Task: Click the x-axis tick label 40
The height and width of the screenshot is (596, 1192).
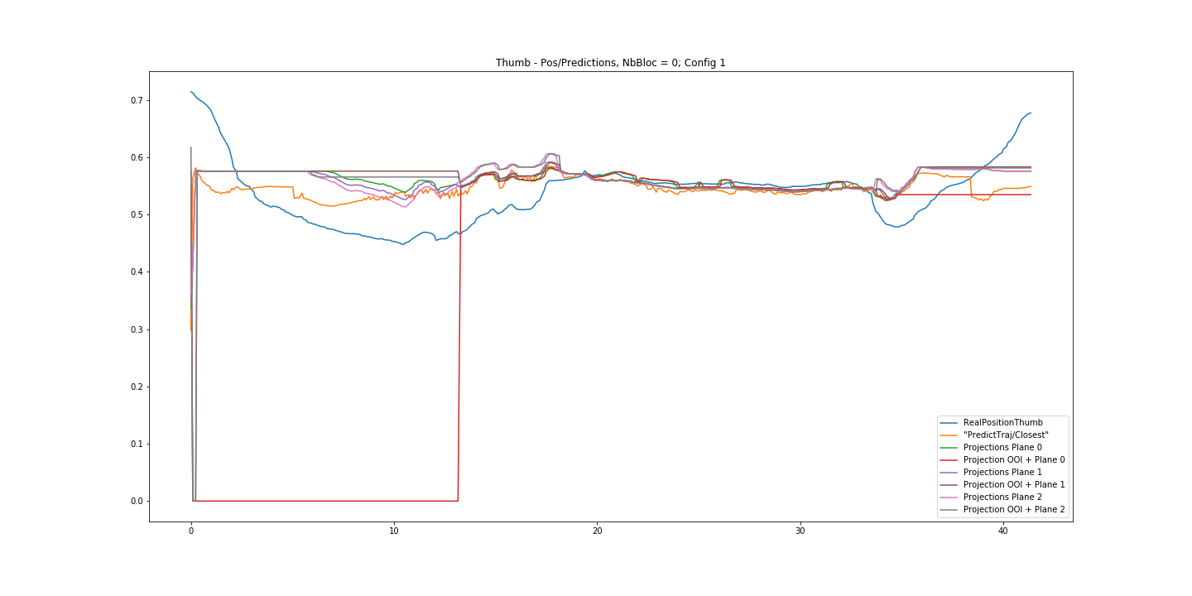Action: click(1002, 533)
